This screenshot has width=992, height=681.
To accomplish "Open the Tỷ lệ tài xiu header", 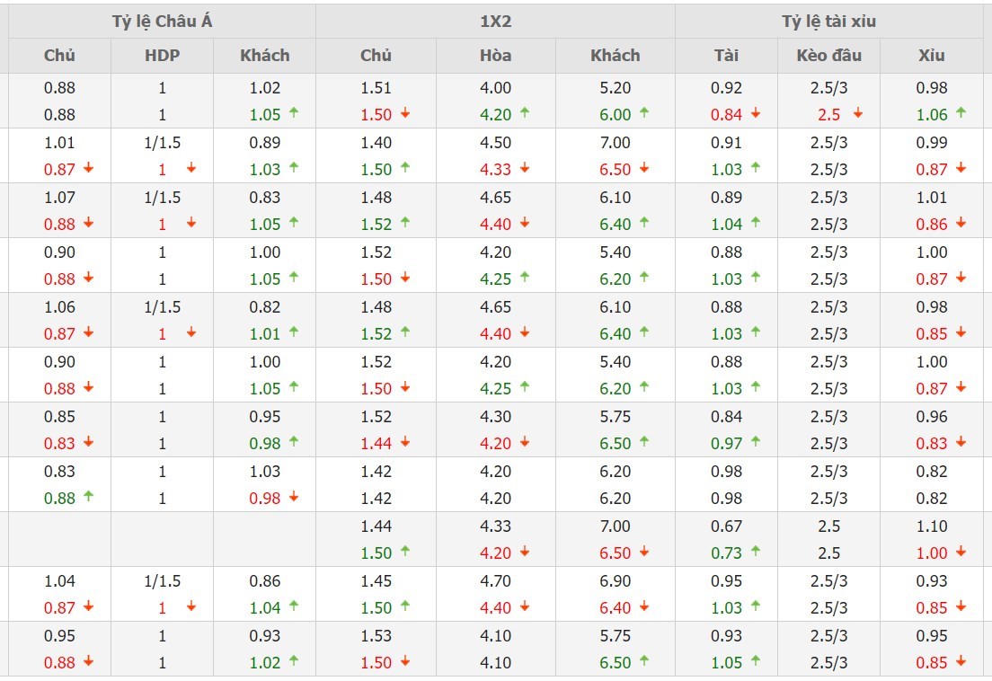I will tap(828, 22).
